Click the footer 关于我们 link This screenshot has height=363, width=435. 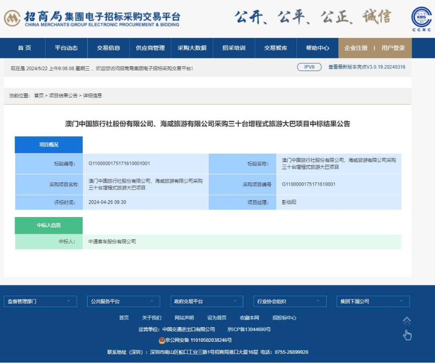click(x=152, y=317)
